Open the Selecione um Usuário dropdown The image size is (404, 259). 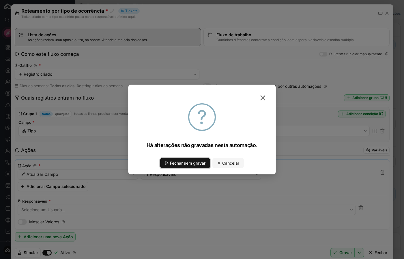tap(187, 210)
